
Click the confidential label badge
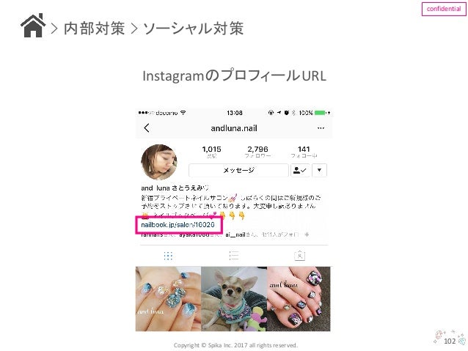click(444, 9)
